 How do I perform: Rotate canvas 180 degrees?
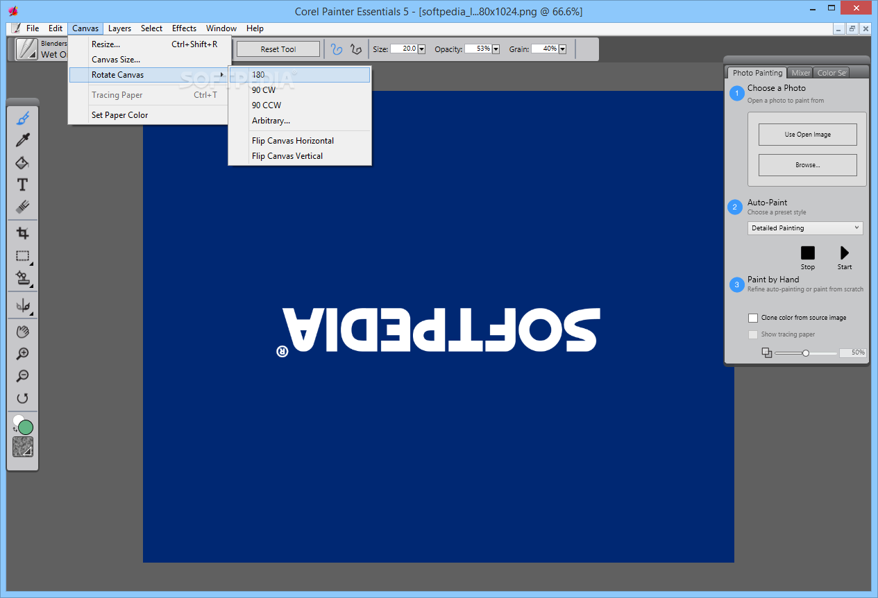(x=300, y=75)
